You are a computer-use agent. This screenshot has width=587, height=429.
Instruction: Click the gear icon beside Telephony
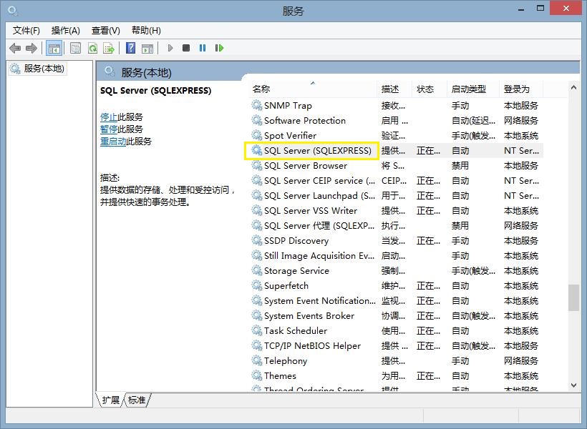(x=257, y=360)
